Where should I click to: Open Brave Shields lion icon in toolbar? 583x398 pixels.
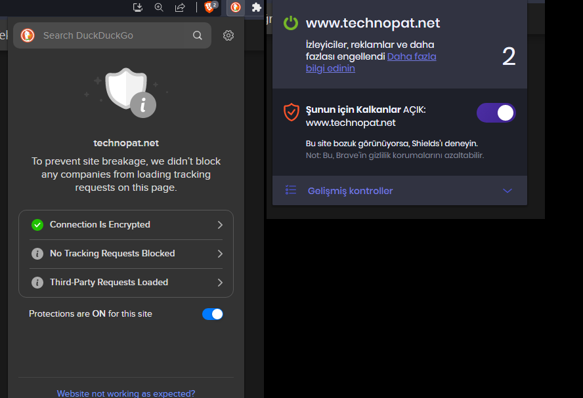click(211, 7)
